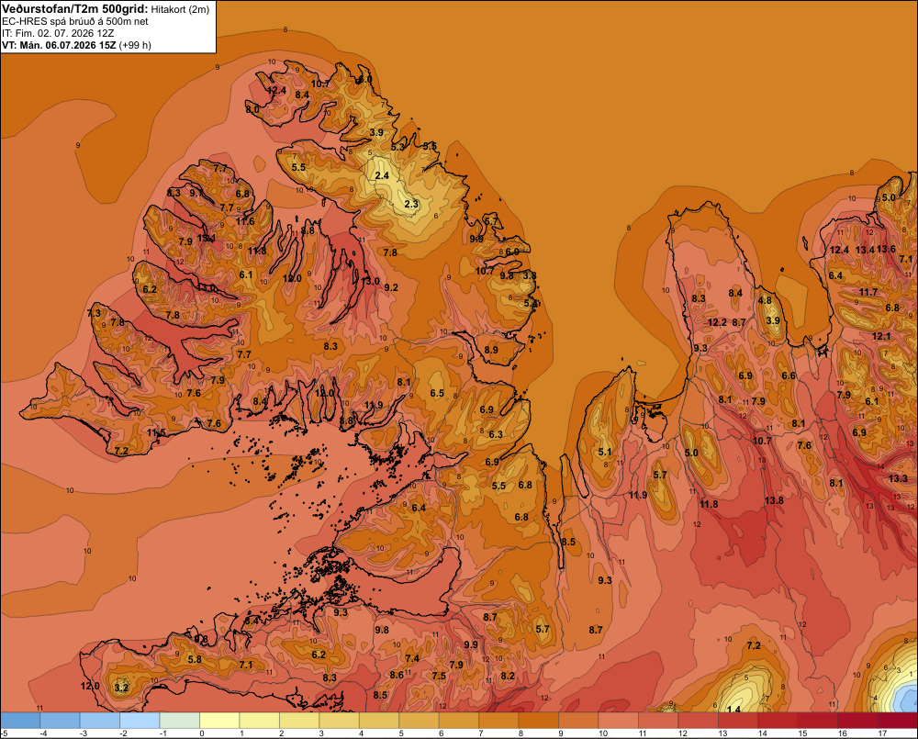Viewport: 918px width, 739px height.
Task: Click the 2.4 temperature label on the map
Action: click(382, 175)
